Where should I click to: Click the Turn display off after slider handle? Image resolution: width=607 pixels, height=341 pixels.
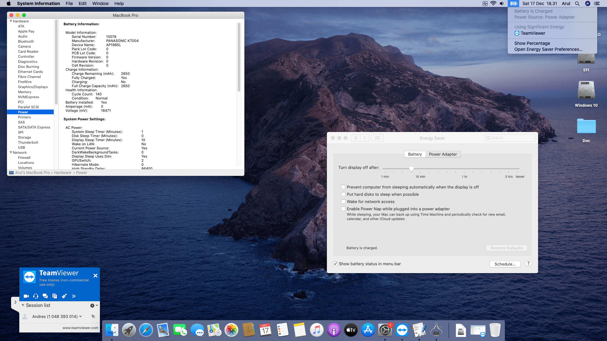pos(411,169)
